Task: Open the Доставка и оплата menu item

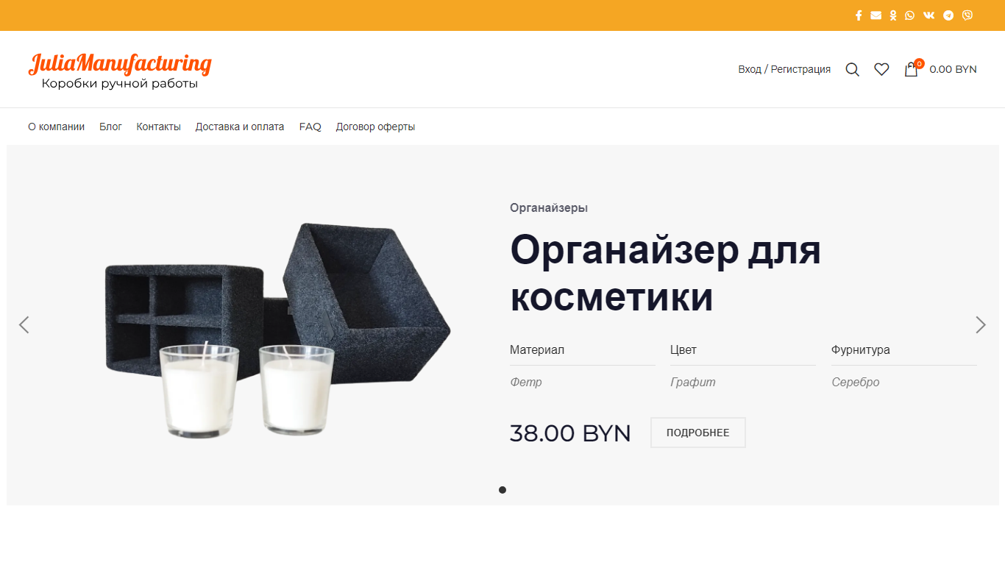Action: click(240, 127)
